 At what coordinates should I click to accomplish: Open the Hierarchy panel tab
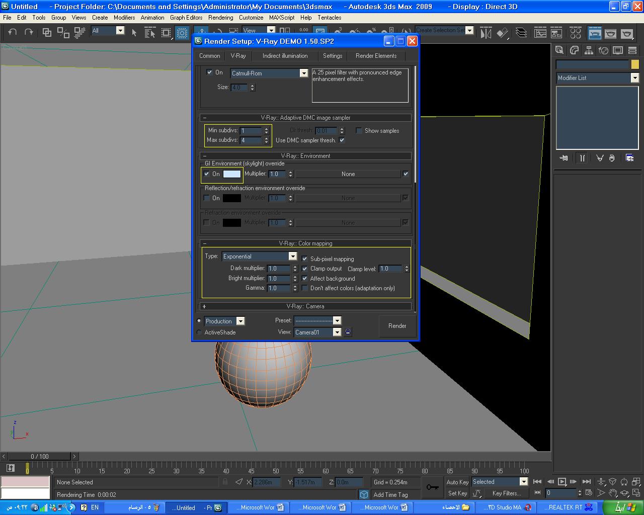pyautogui.click(x=589, y=50)
